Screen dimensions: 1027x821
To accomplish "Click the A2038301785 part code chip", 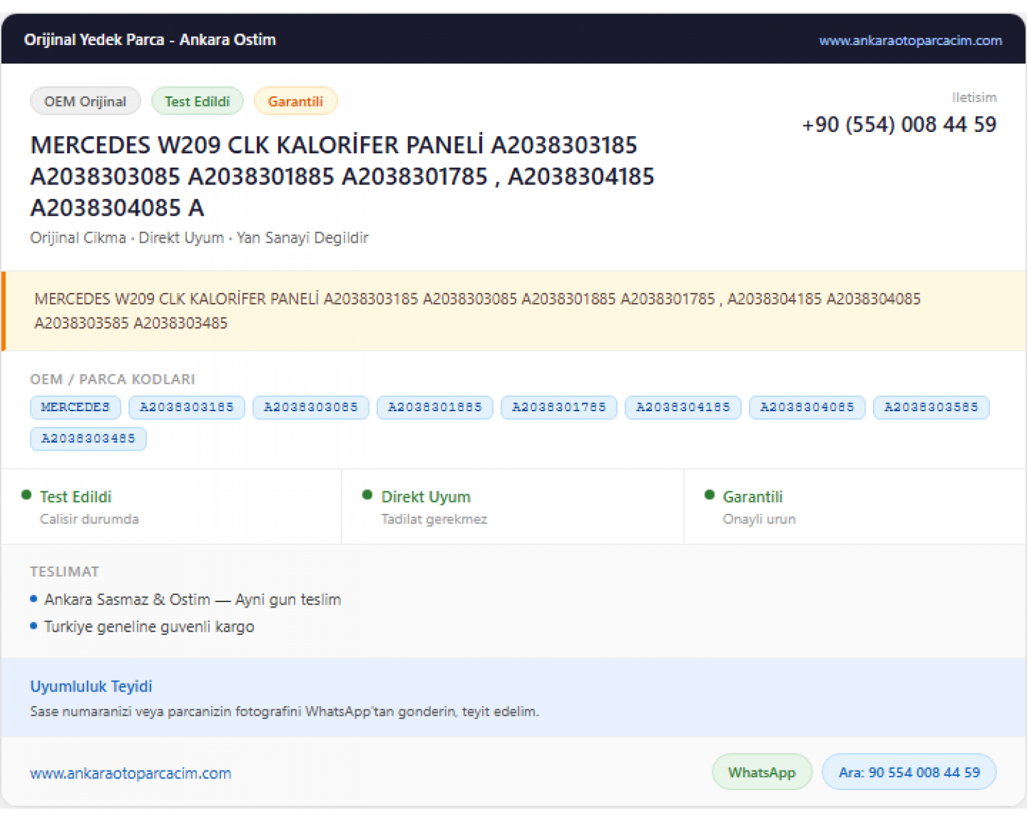I will coord(559,407).
